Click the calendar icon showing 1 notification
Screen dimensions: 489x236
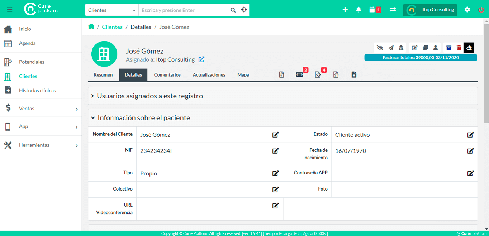374,10
